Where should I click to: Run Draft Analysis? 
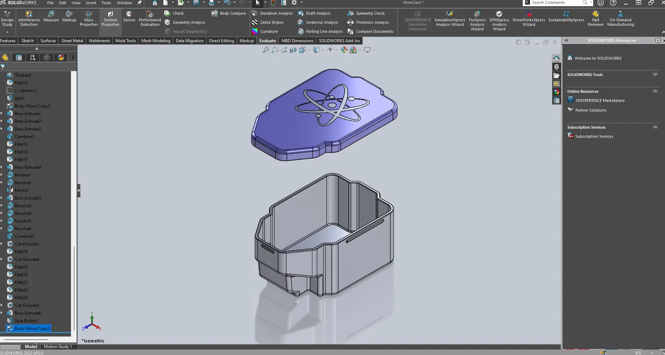[x=314, y=13]
